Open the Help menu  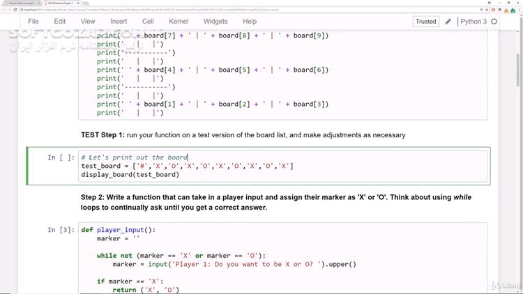pyautogui.click(x=250, y=22)
